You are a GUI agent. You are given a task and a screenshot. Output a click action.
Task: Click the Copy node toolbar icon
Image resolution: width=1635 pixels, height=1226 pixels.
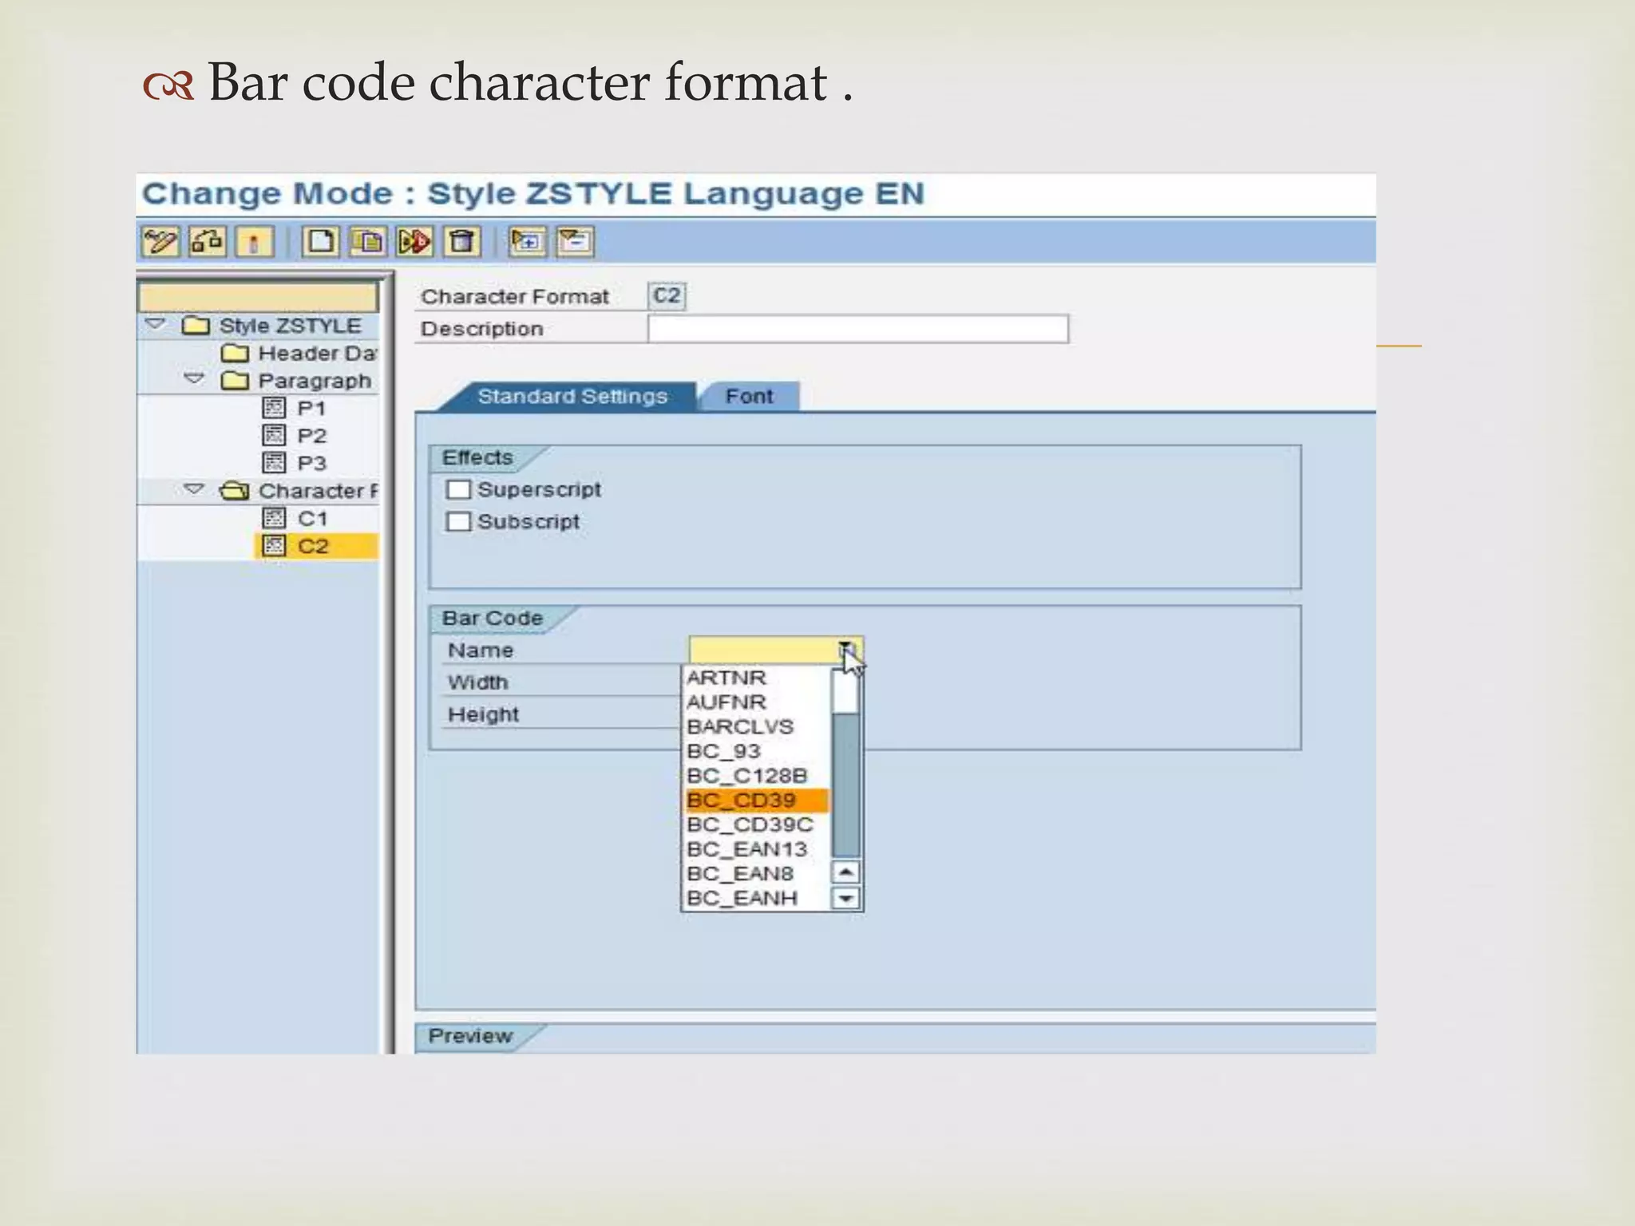(368, 241)
